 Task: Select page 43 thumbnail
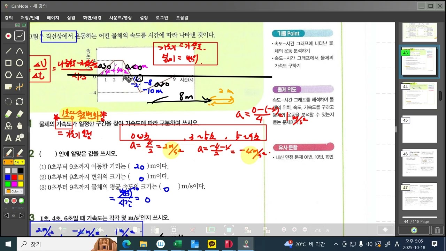(x=419, y=62)
